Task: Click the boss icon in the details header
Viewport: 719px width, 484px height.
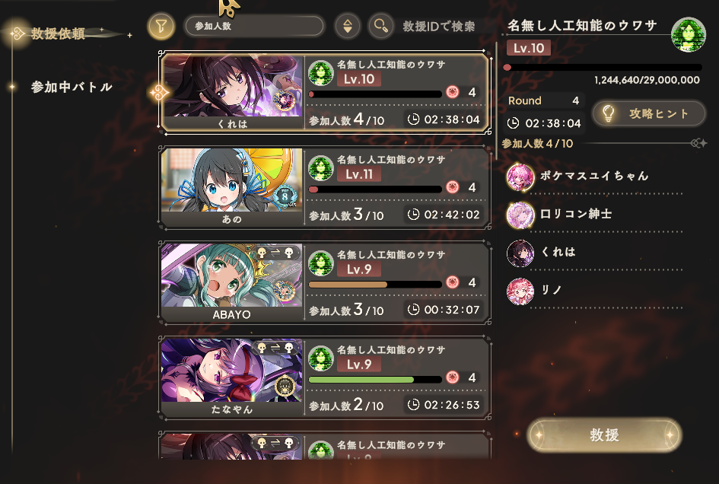Action: tap(688, 34)
